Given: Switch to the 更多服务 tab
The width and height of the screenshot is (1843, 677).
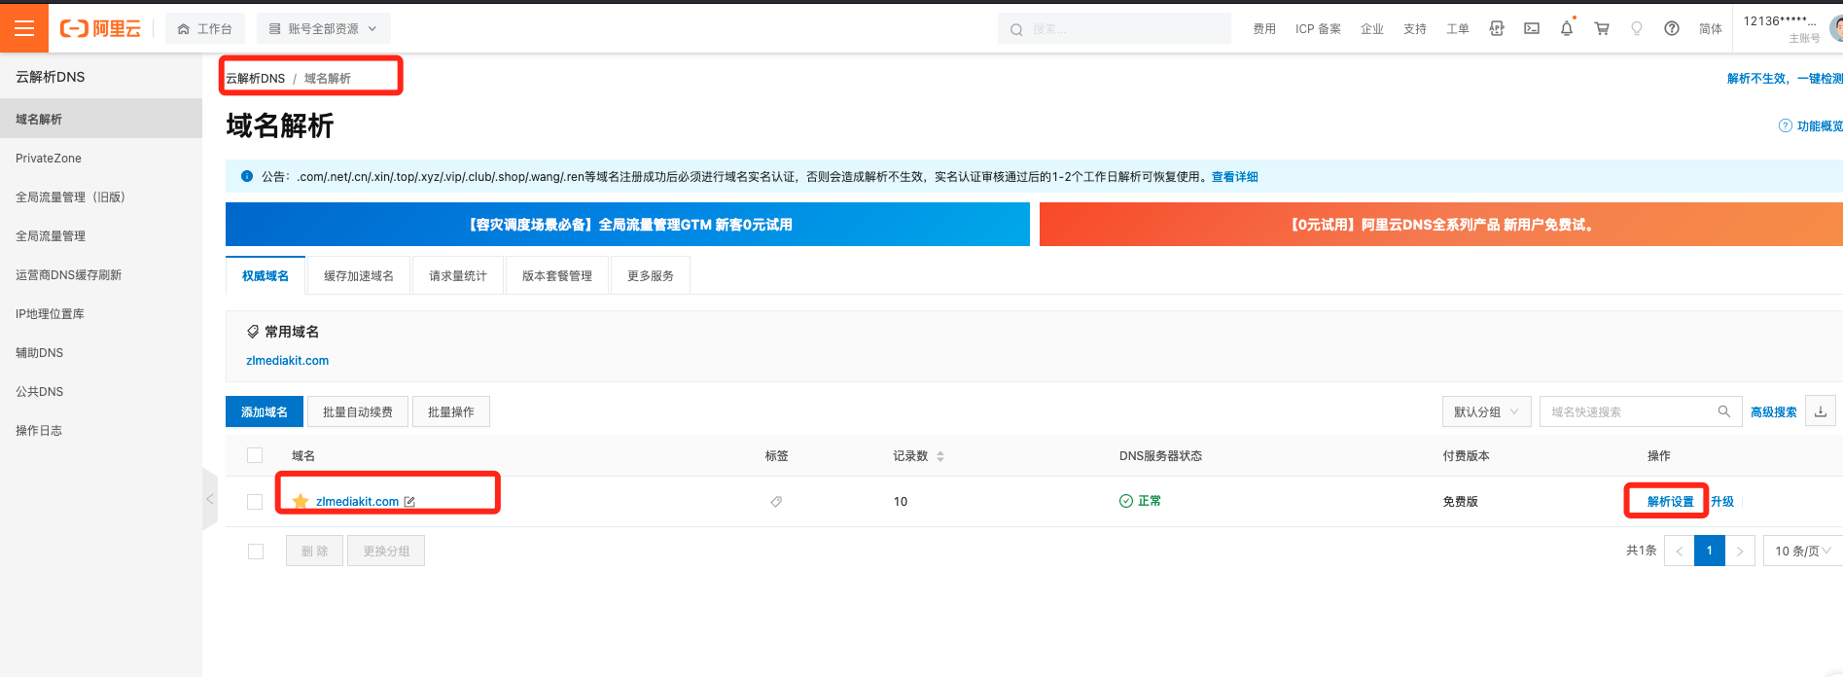Looking at the screenshot, I should (x=651, y=275).
